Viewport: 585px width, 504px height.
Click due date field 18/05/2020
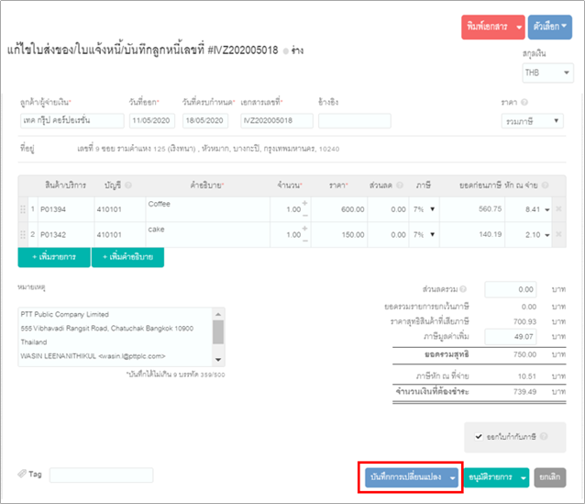[205, 120]
